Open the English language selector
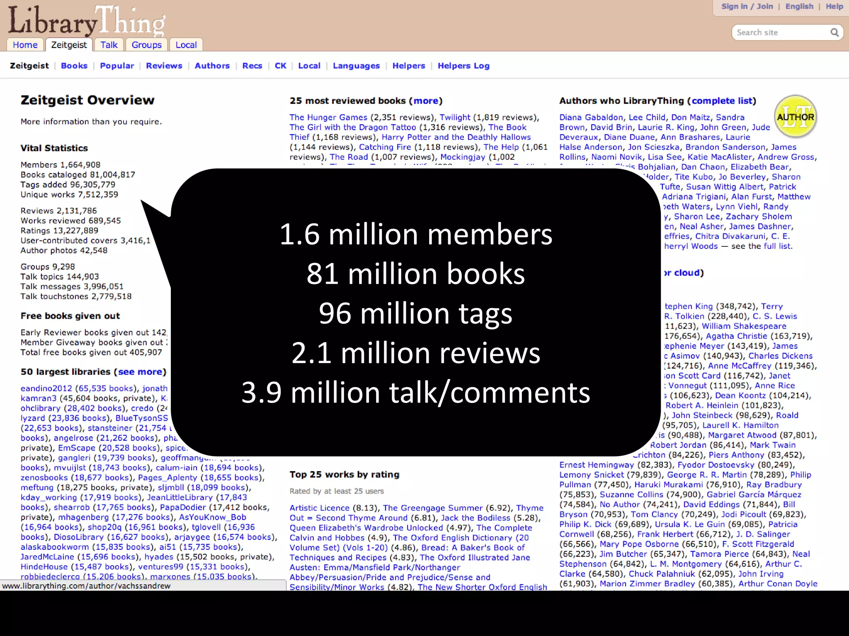The width and height of the screenshot is (849, 636). click(x=799, y=7)
